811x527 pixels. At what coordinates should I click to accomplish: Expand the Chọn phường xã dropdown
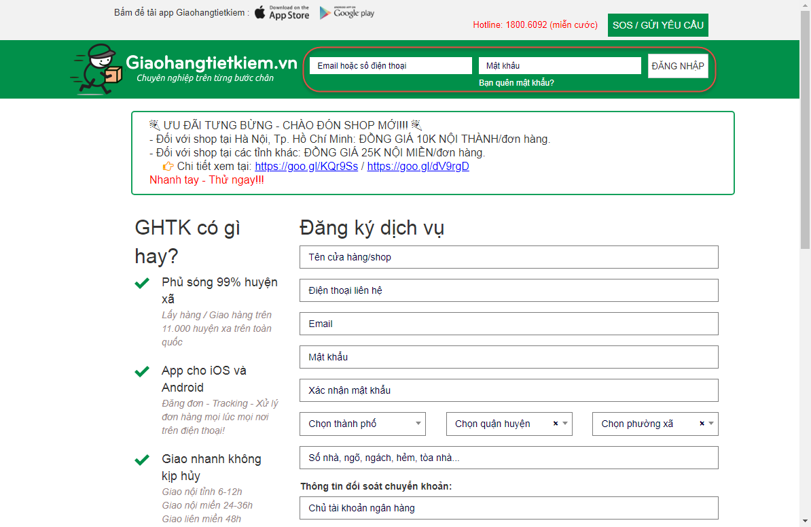pyautogui.click(x=711, y=424)
